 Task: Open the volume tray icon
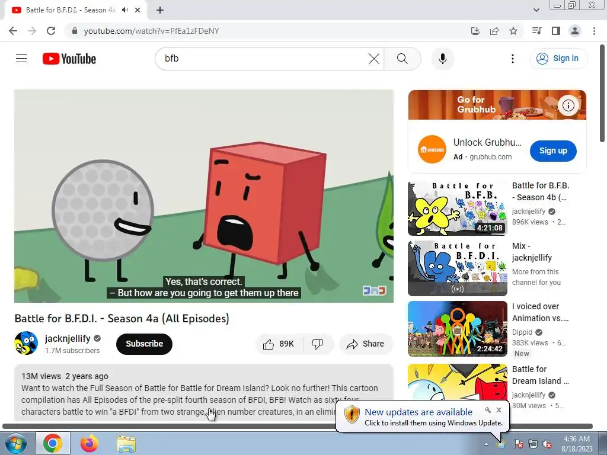547,444
